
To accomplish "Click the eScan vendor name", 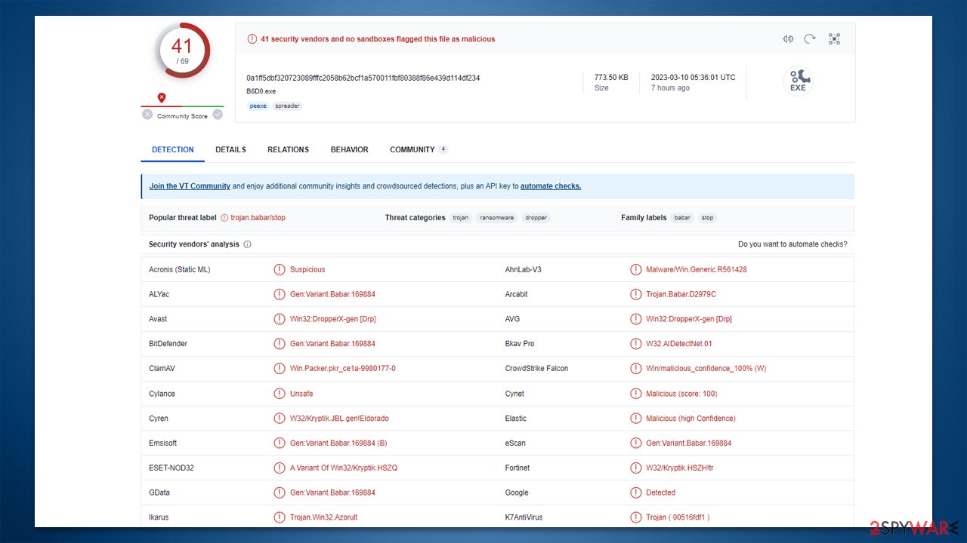I will [x=515, y=443].
